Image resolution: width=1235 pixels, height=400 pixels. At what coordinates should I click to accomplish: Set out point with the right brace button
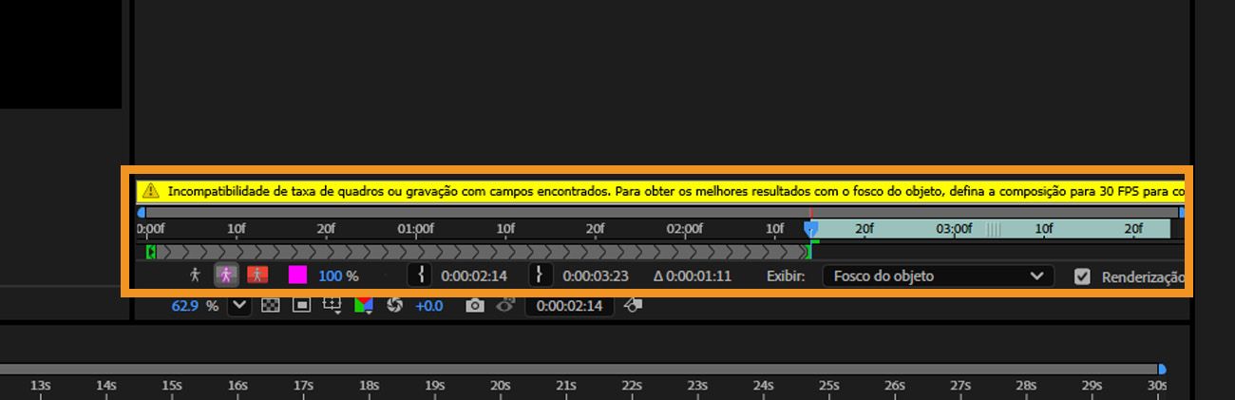(x=540, y=276)
